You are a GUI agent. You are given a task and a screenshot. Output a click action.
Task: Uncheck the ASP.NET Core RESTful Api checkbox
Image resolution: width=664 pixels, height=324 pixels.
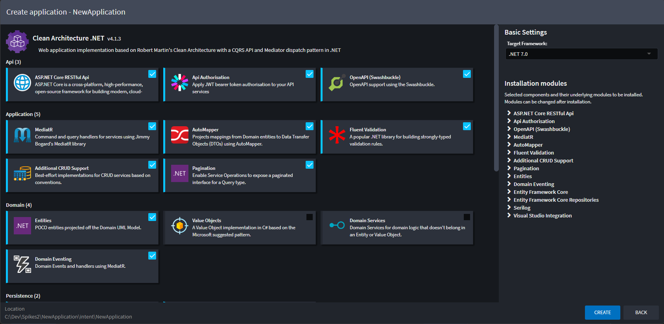click(152, 74)
